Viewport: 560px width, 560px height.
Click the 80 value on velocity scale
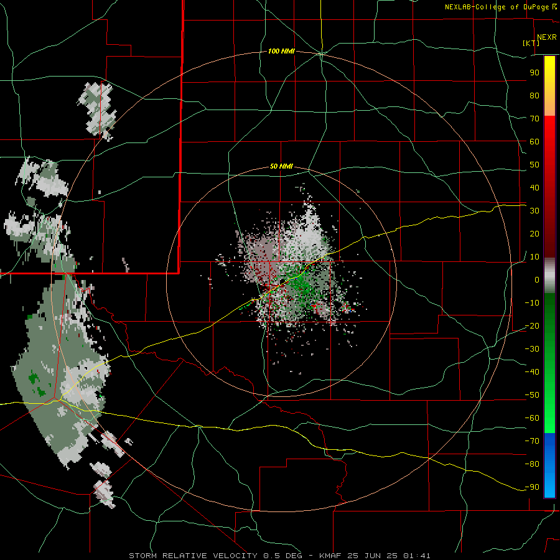click(x=534, y=96)
